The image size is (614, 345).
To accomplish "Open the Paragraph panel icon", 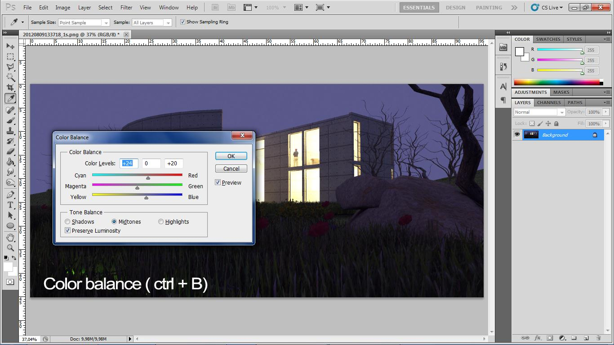I will click(503, 100).
